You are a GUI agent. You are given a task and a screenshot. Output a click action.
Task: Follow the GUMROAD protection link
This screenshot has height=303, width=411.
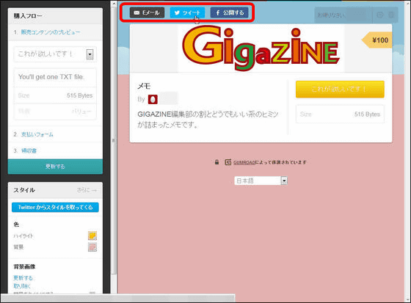(x=244, y=163)
